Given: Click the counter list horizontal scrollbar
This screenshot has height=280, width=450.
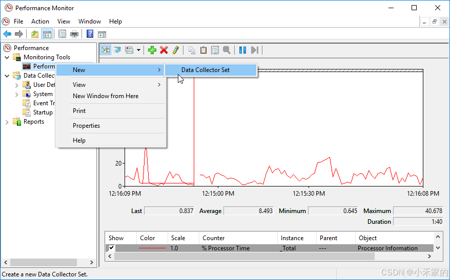Looking at the screenshot, I should click(244, 256).
